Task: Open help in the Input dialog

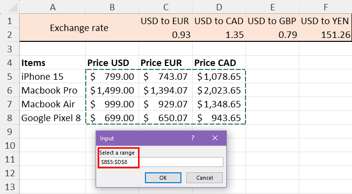Action: click(x=193, y=138)
